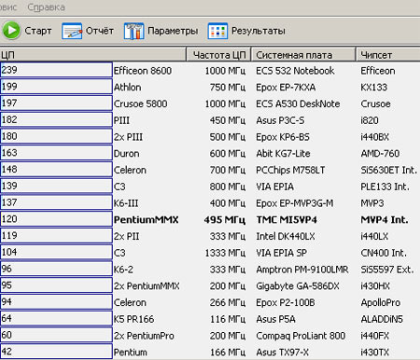Select the Crusoe 5800 entry
Viewport: 420px width, 360px height.
pos(140,104)
